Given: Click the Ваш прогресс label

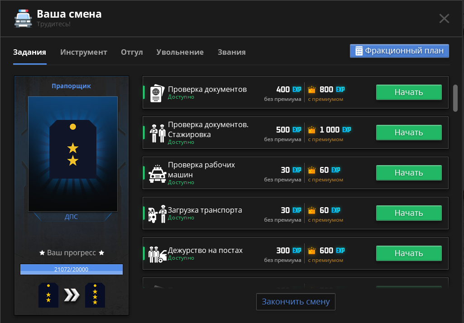Looking at the screenshot, I should (72, 253).
